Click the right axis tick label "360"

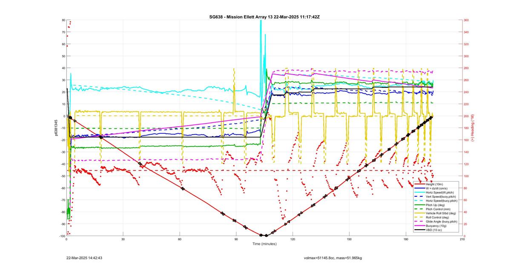(x=466, y=20)
